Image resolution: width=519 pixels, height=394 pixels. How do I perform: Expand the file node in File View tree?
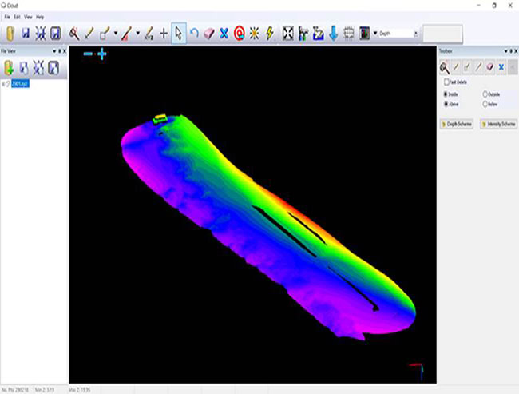pyautogui.click(x=3, y=84)
